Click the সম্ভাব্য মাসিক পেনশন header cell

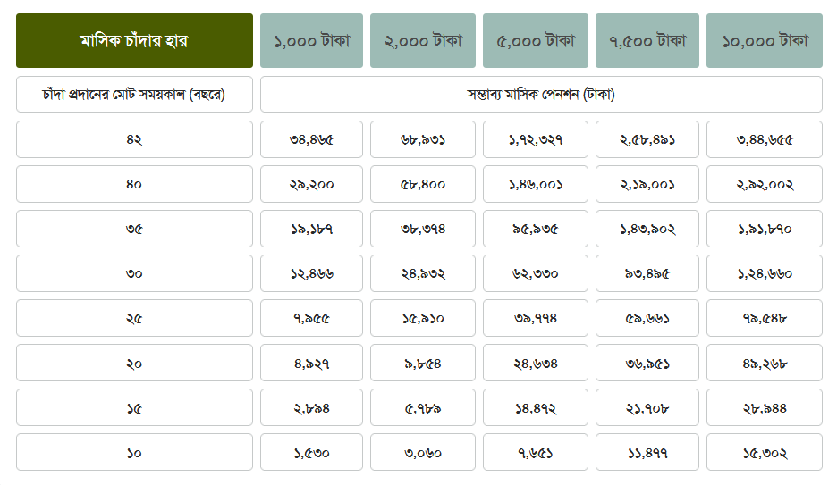(x=541, y=95)
